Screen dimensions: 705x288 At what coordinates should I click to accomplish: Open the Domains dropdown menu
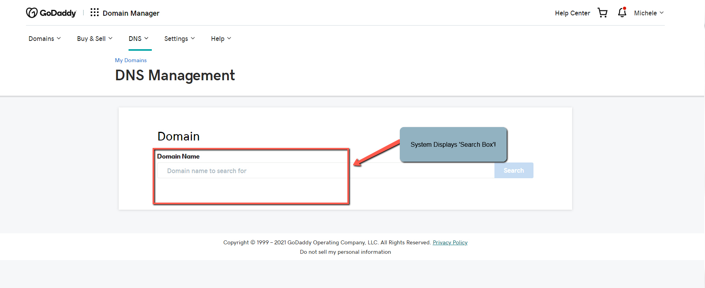[x=45, y=39]
